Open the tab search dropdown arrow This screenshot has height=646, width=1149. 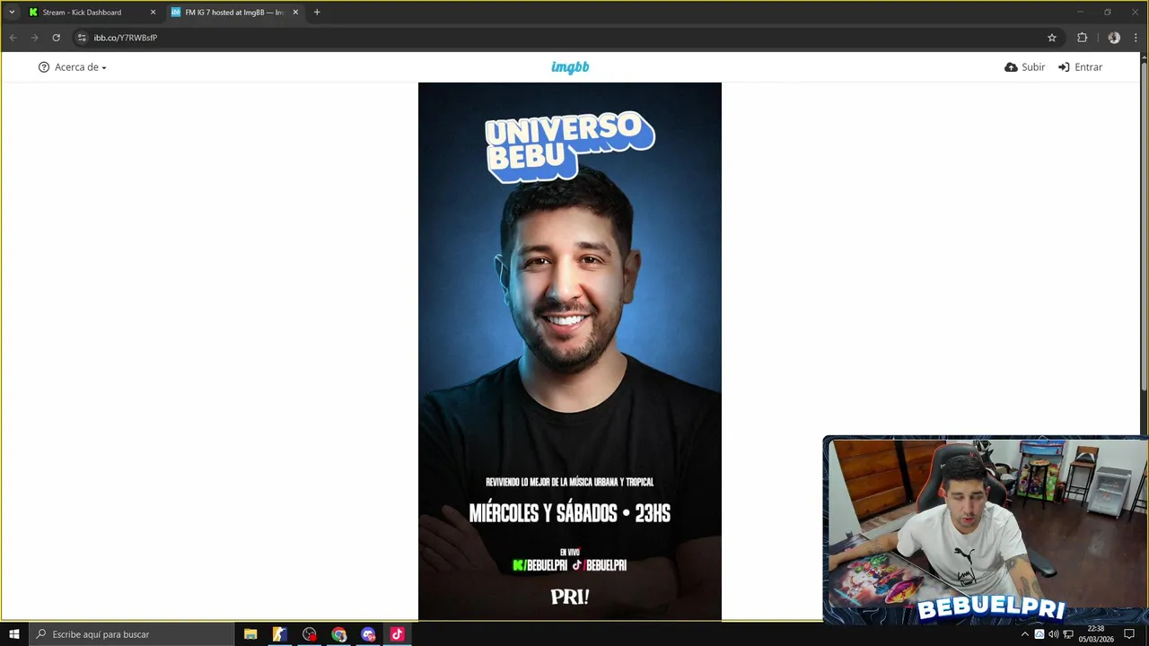[12, 13]
